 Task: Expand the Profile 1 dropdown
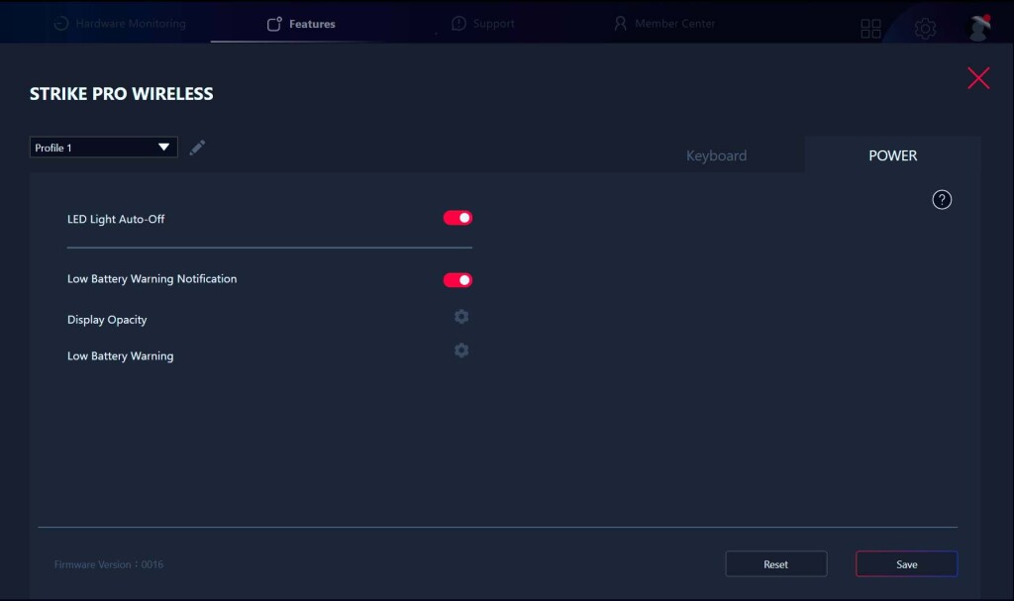[103, 148]
